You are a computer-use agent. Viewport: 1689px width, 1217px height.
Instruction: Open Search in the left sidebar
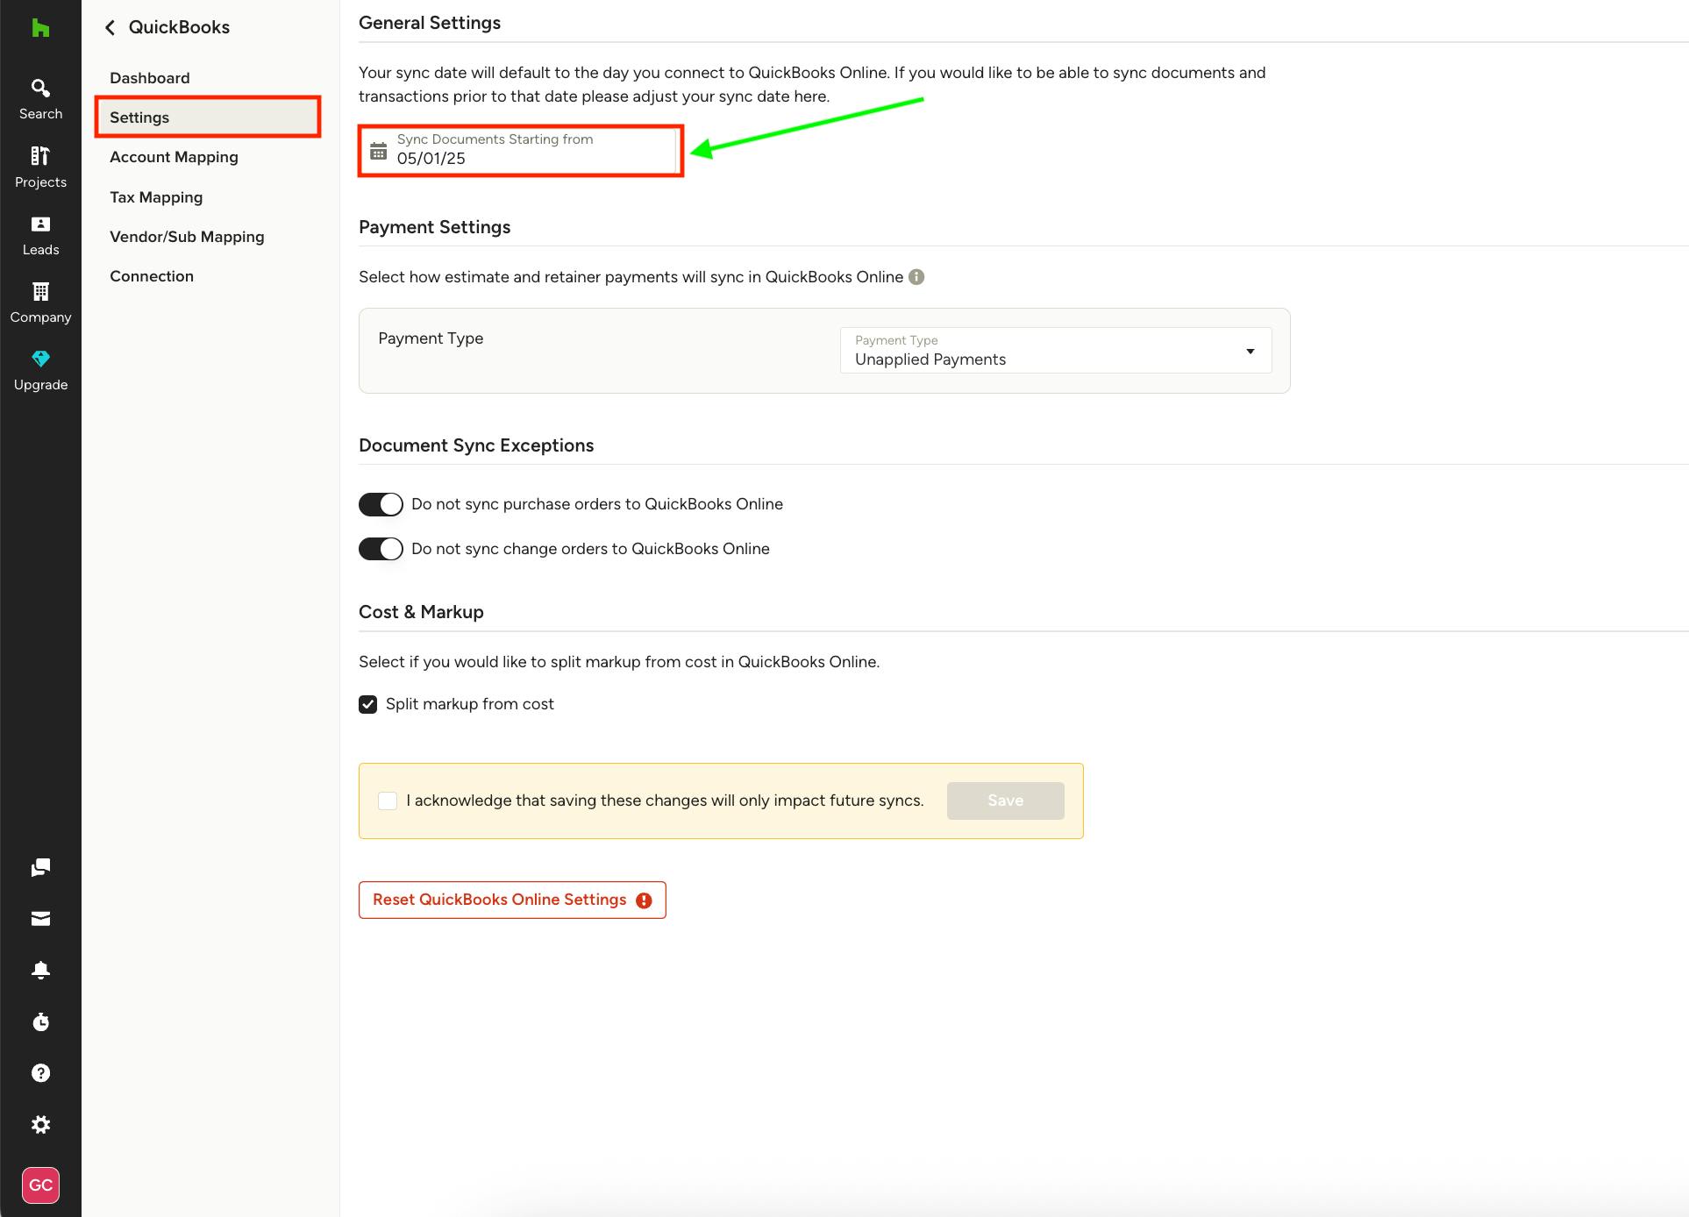click(x=40, y=99)
